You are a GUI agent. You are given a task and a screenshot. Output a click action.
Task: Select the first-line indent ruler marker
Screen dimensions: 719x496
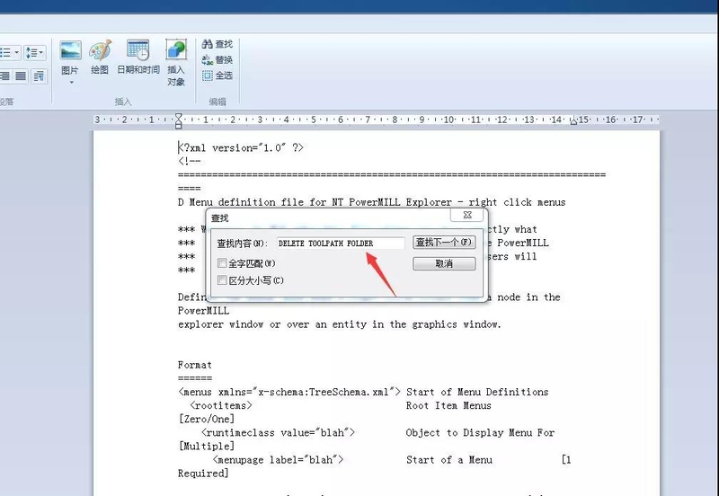point(178,117)
